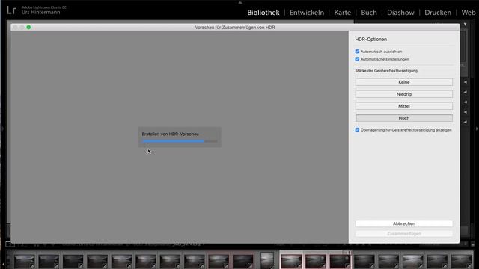
Task: Set deghosting strength to Keine
Action: pos(404,82)
